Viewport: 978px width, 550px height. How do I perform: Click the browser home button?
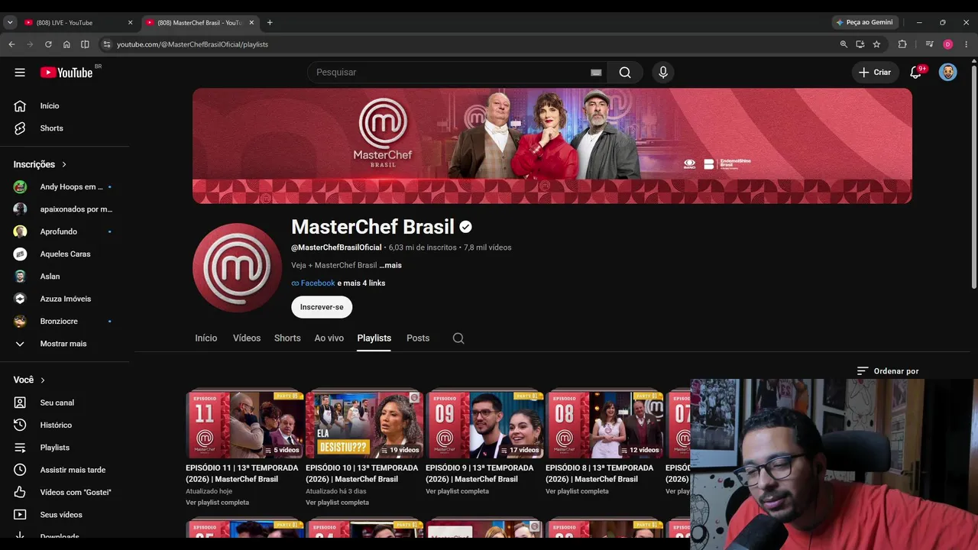(x=66, y=44)
